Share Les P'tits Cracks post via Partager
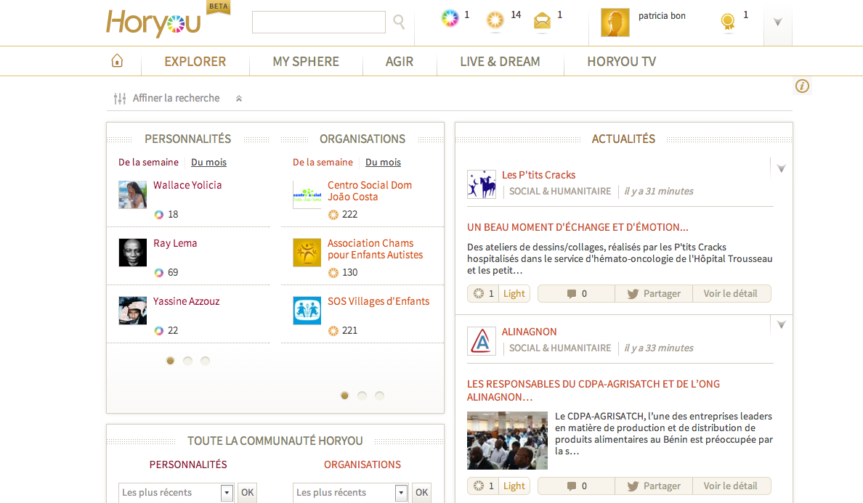The image size is (863, 503). (x=654, y=293)
